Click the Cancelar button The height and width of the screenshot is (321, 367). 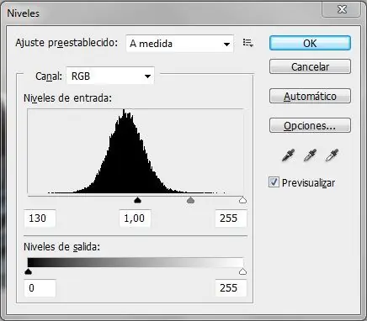click(x=310, y=66)
